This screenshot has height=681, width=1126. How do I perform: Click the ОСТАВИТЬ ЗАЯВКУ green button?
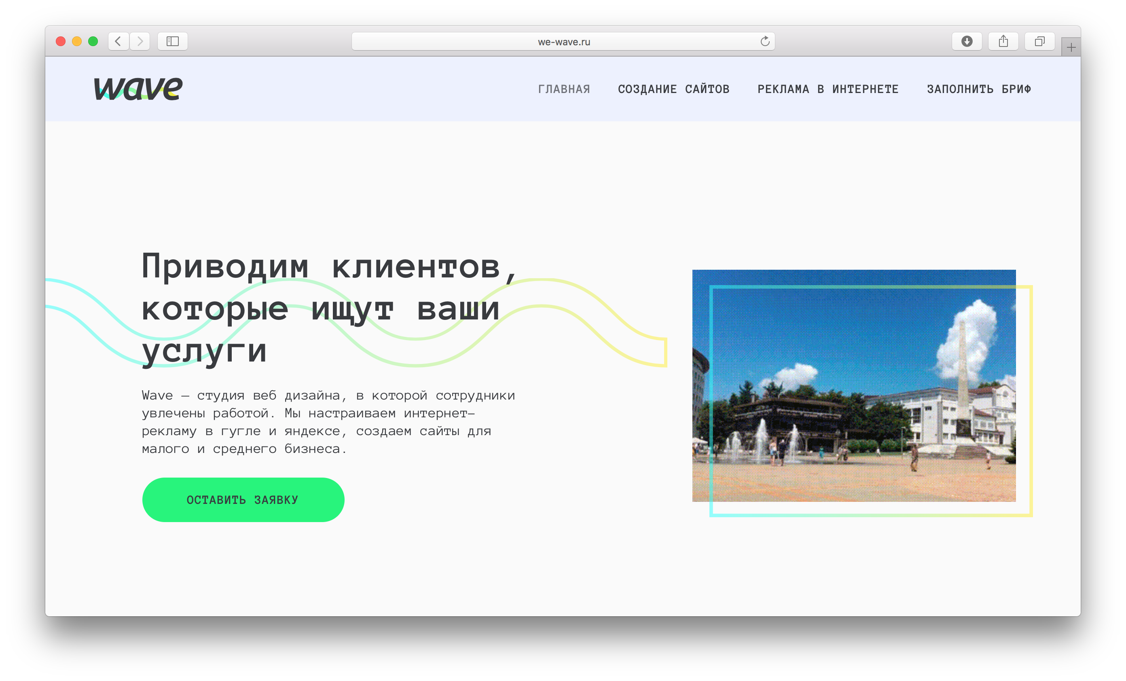tap(243, 499)
